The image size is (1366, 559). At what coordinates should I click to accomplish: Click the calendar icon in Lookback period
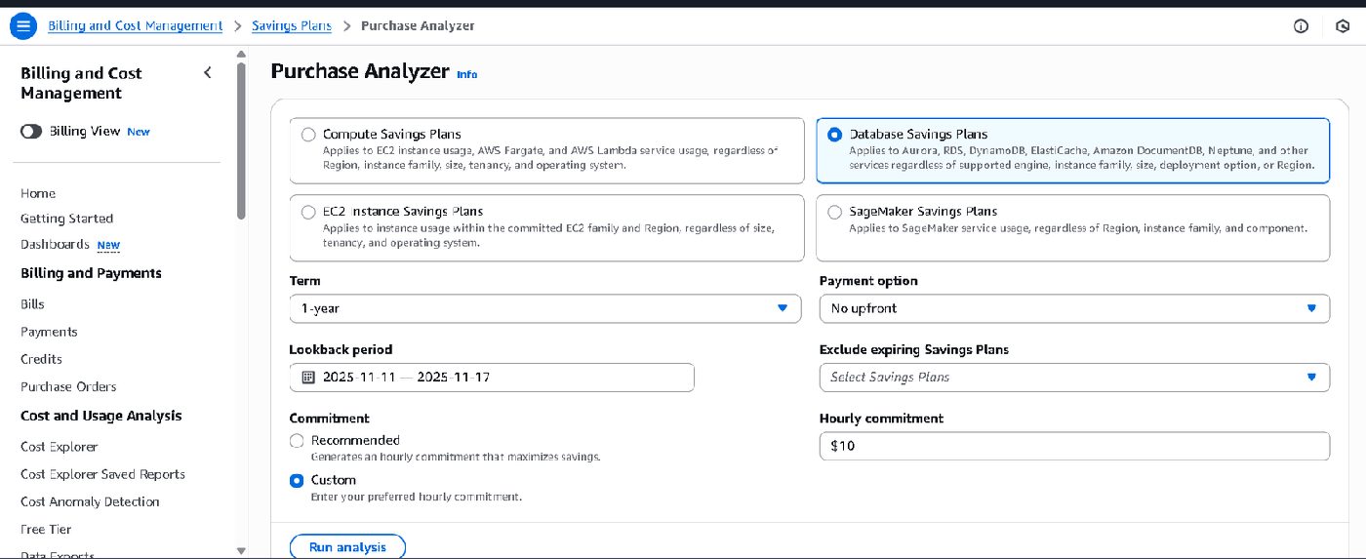click(307, 377)
